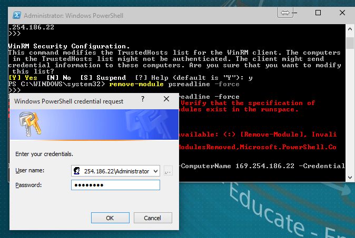Click the browse ellipsis button beside User name
The height and width of the screenshot is (238, 355).
click(168, 171)
